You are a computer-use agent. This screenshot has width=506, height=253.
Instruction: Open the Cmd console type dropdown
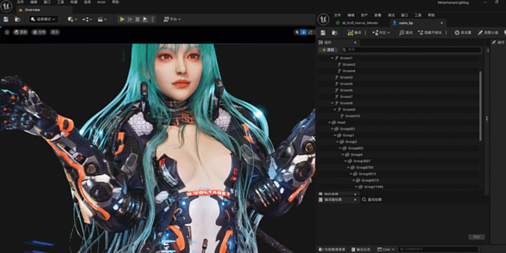[385, 250]
